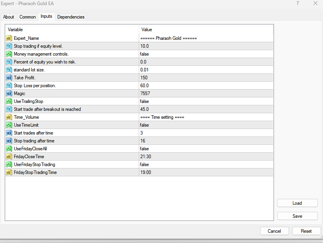Click the string icon beside Expert_Name
The image size is (323, 243).
[9, 38]
